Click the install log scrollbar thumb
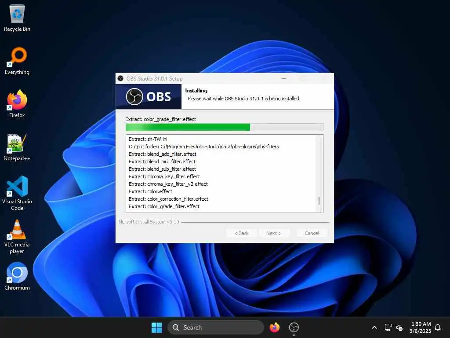450x338 pixels. (x=319, y=201)
